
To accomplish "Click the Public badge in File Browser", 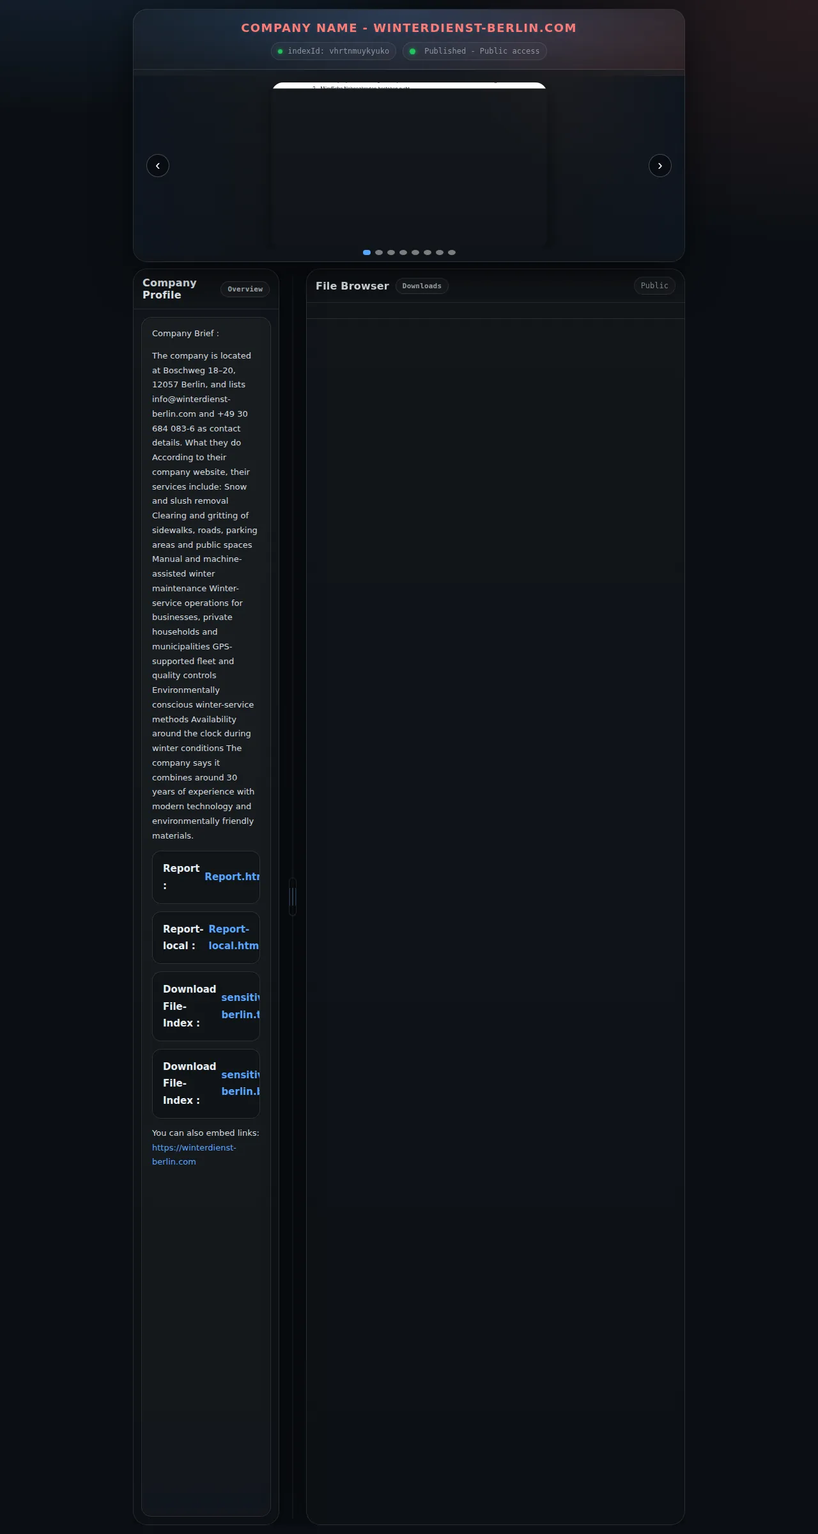I will (654, 286).
